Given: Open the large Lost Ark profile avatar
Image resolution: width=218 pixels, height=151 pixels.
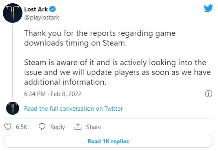Looking at the screenshot, I should point(13,13).
